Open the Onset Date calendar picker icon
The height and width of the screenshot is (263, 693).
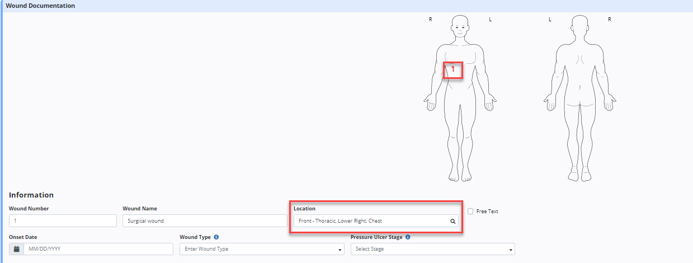pyautogui.click(x=16, y=249)
